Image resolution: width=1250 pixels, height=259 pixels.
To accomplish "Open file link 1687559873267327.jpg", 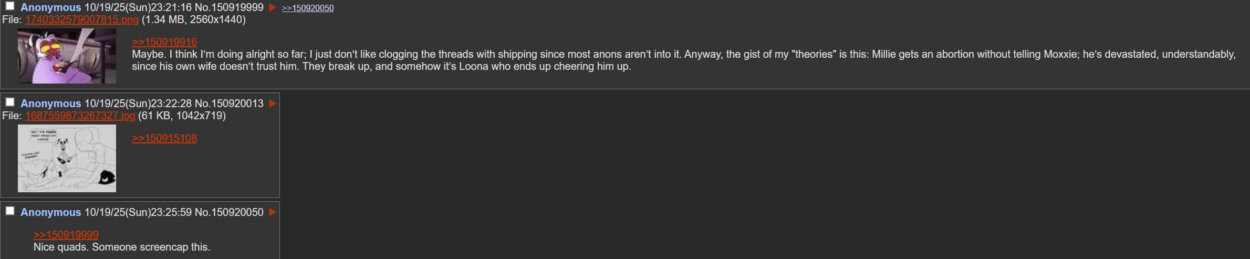I will (x=80, y=116).
